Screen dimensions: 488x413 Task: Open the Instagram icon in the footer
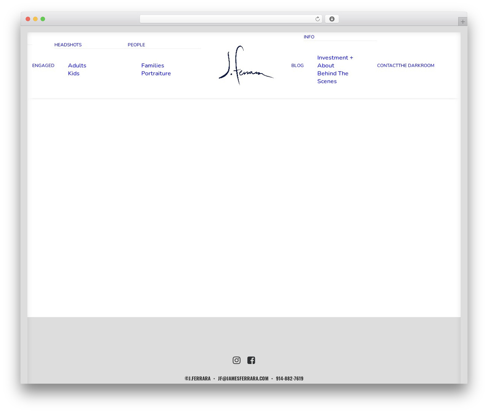click(236, 360)
